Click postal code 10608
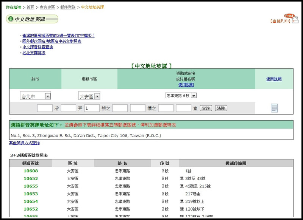Image resolution: width=303 pixels, height=220 pixels. tap(31, 171)
